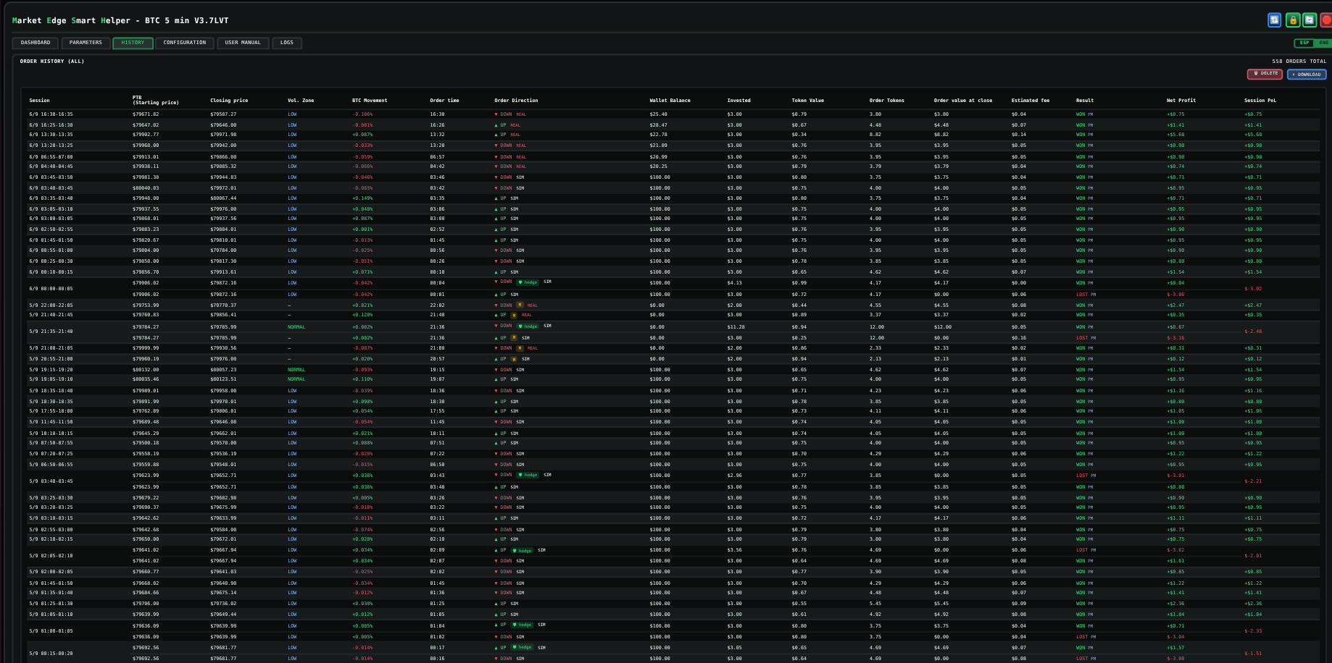The image size is (1332, 663).
Task: Click the red stop icon
Action: coord(1326,20)
